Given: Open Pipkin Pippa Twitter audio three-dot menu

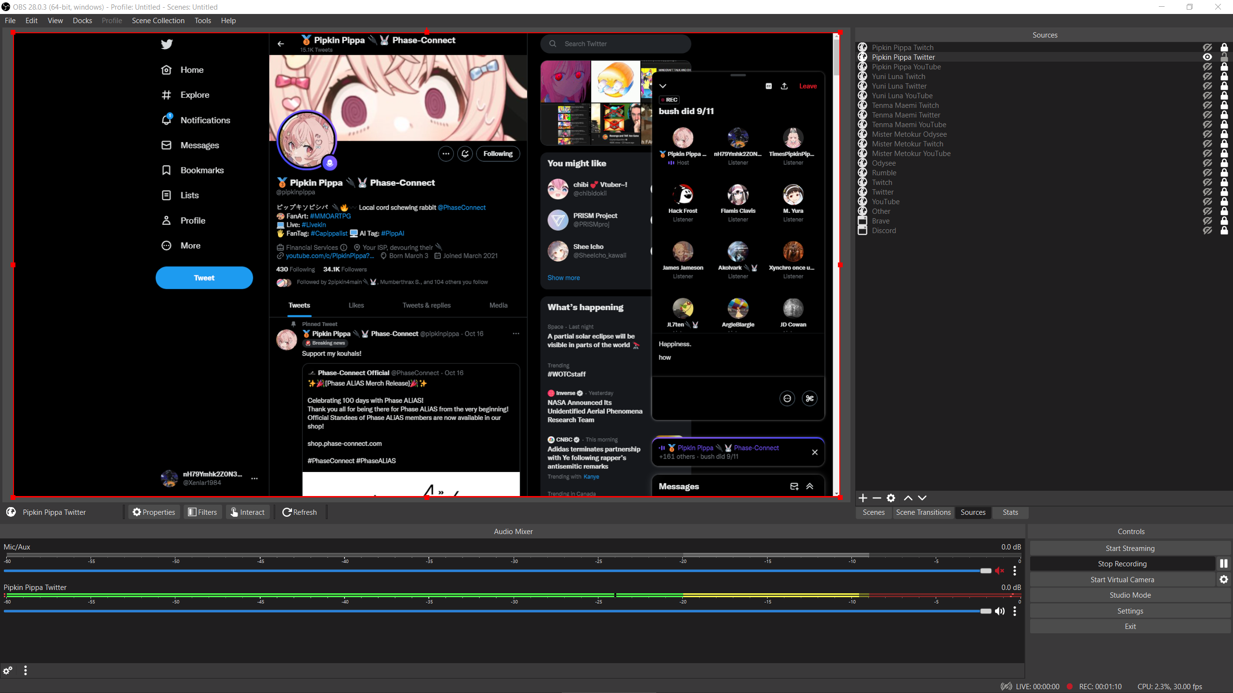Looking at the screenshot, I should pos(1015,611).
